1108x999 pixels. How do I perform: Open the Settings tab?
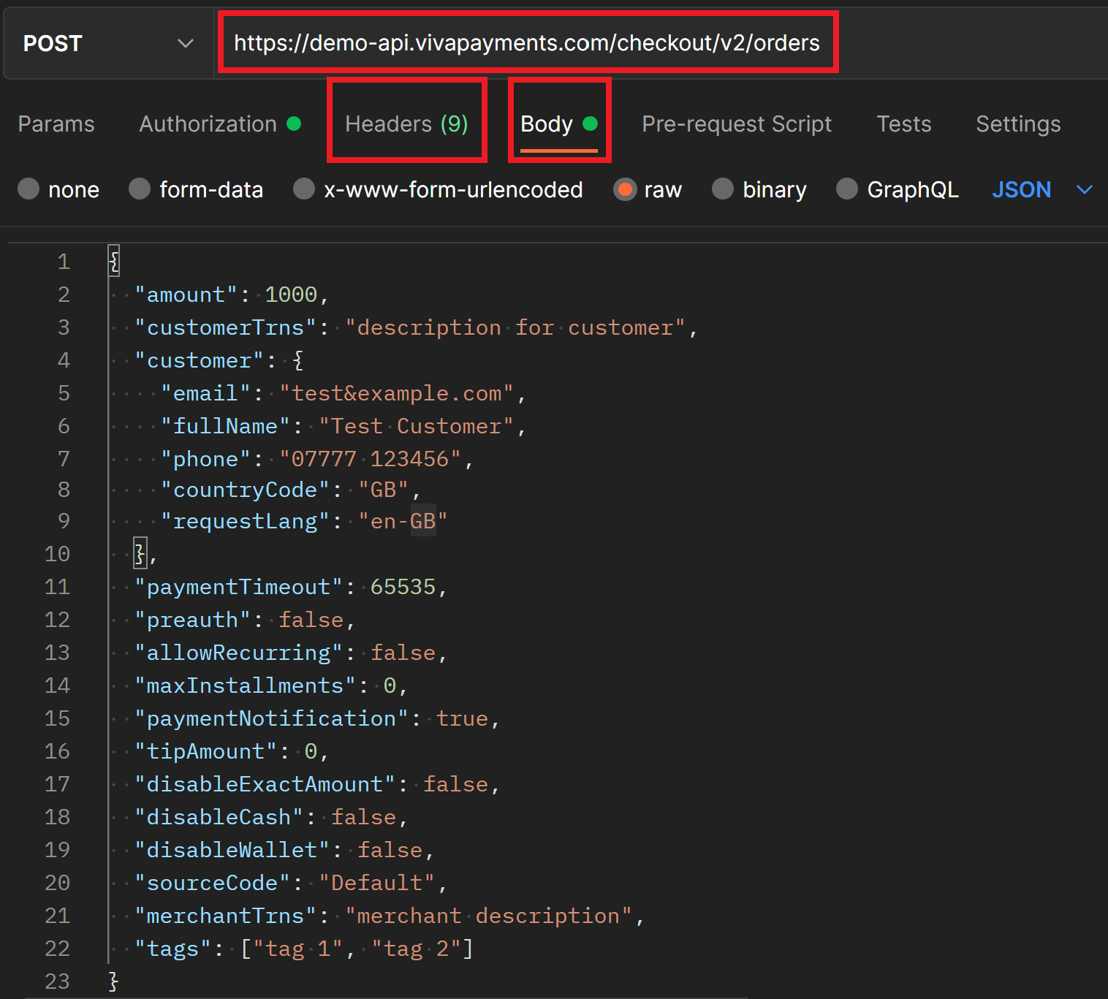click(x=1018, y=124)
